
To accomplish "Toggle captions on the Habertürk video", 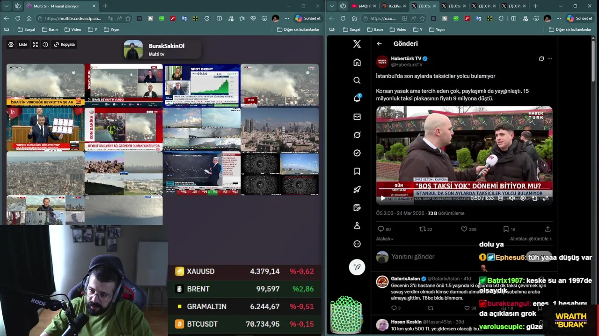I will pos(500,198).
